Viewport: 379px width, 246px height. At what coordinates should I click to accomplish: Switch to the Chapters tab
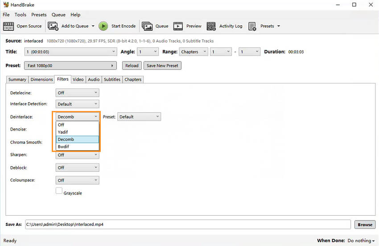point(133,79)
